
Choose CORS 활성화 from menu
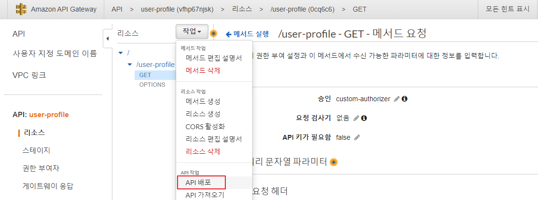point(205,126)
